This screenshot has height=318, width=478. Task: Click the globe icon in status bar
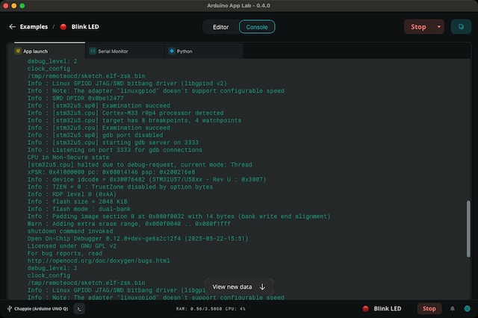467,308
